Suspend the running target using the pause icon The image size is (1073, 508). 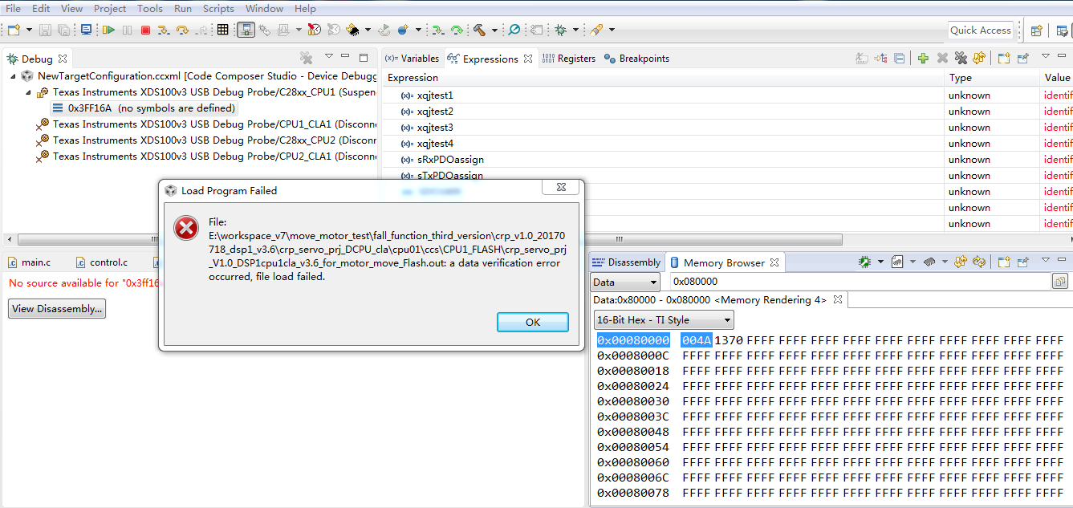coord(127,30)
